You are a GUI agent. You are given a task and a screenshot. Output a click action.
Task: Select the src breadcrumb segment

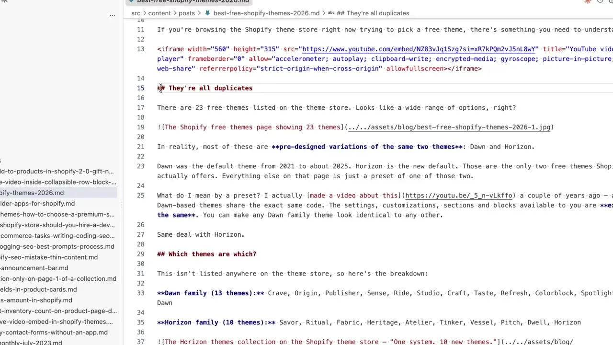136,13
